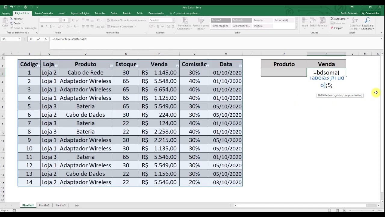
Task: Apply the Vírgula cell style
Action: click(x=262, y=26)
